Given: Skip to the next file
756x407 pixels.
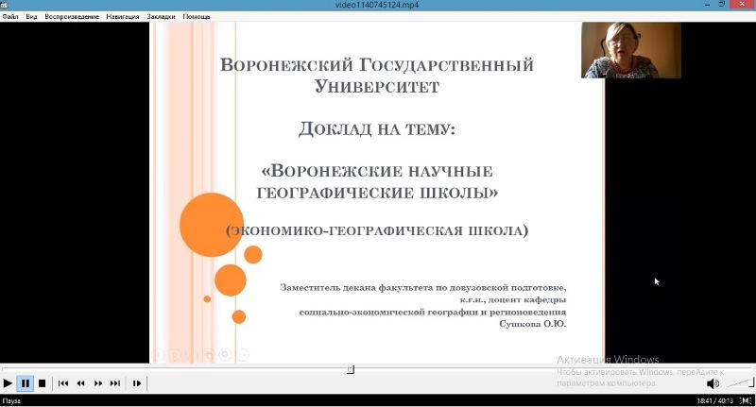Looking at the screenshot, I should tap(114, 383).
